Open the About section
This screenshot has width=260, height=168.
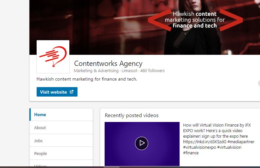click(x=61, y=128)
